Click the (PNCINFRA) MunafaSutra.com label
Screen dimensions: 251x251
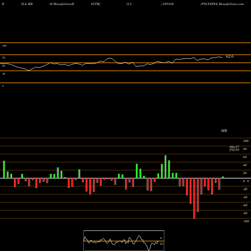[x=222, y=4]
